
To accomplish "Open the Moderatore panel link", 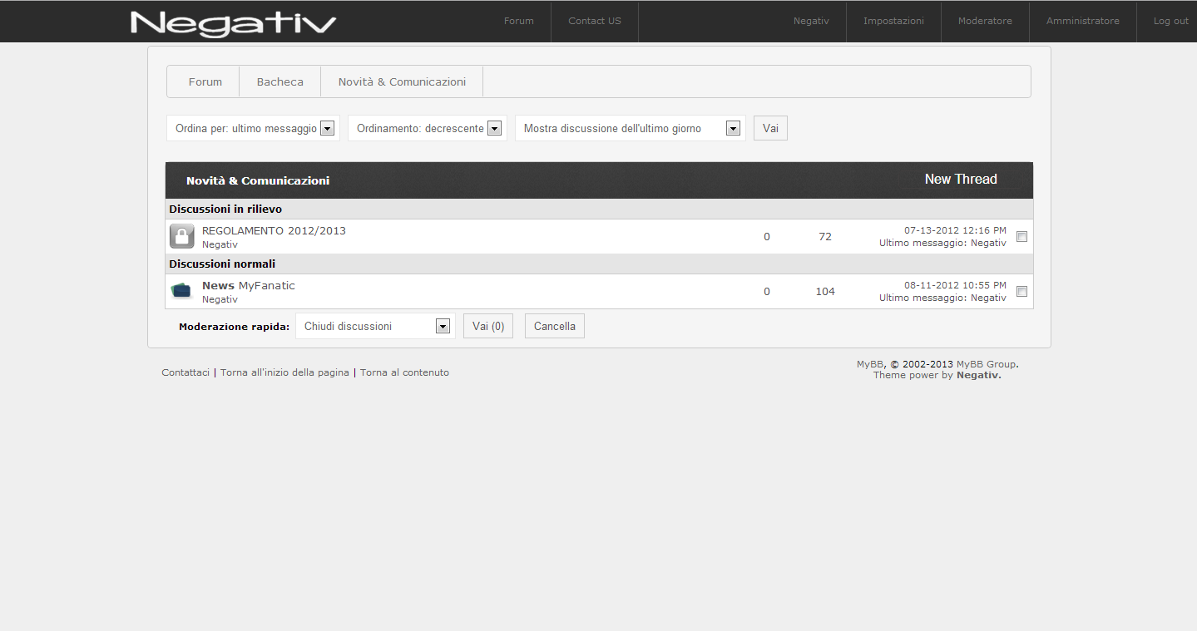I will tap(985, 21).
